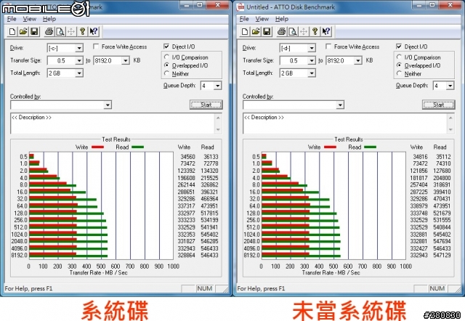Select I/O Comparison radio in right window
The width and height of the screenshot is (465, 321).
click(399, 57)
